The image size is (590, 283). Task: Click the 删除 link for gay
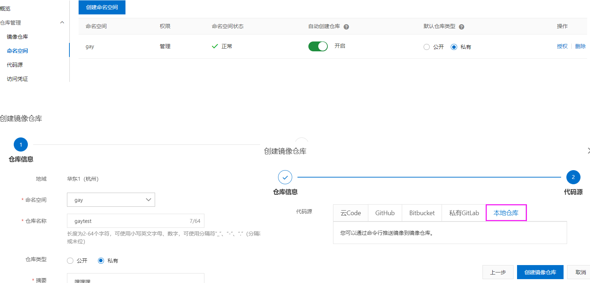tap(580, 46)
